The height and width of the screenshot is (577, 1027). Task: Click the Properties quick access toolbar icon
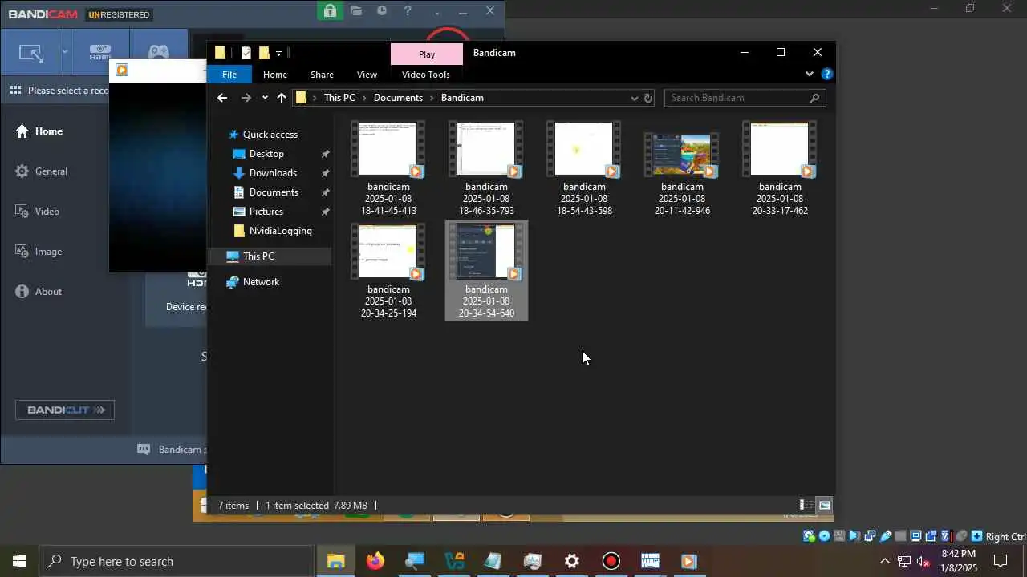point(246,53)
